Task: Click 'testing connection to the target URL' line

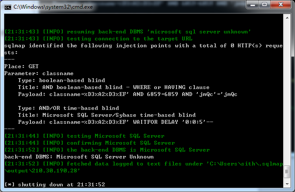Action: coord(98,39)
